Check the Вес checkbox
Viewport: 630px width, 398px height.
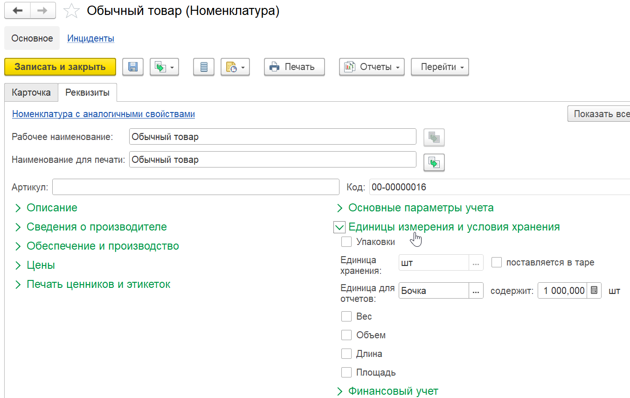(346, 316)
